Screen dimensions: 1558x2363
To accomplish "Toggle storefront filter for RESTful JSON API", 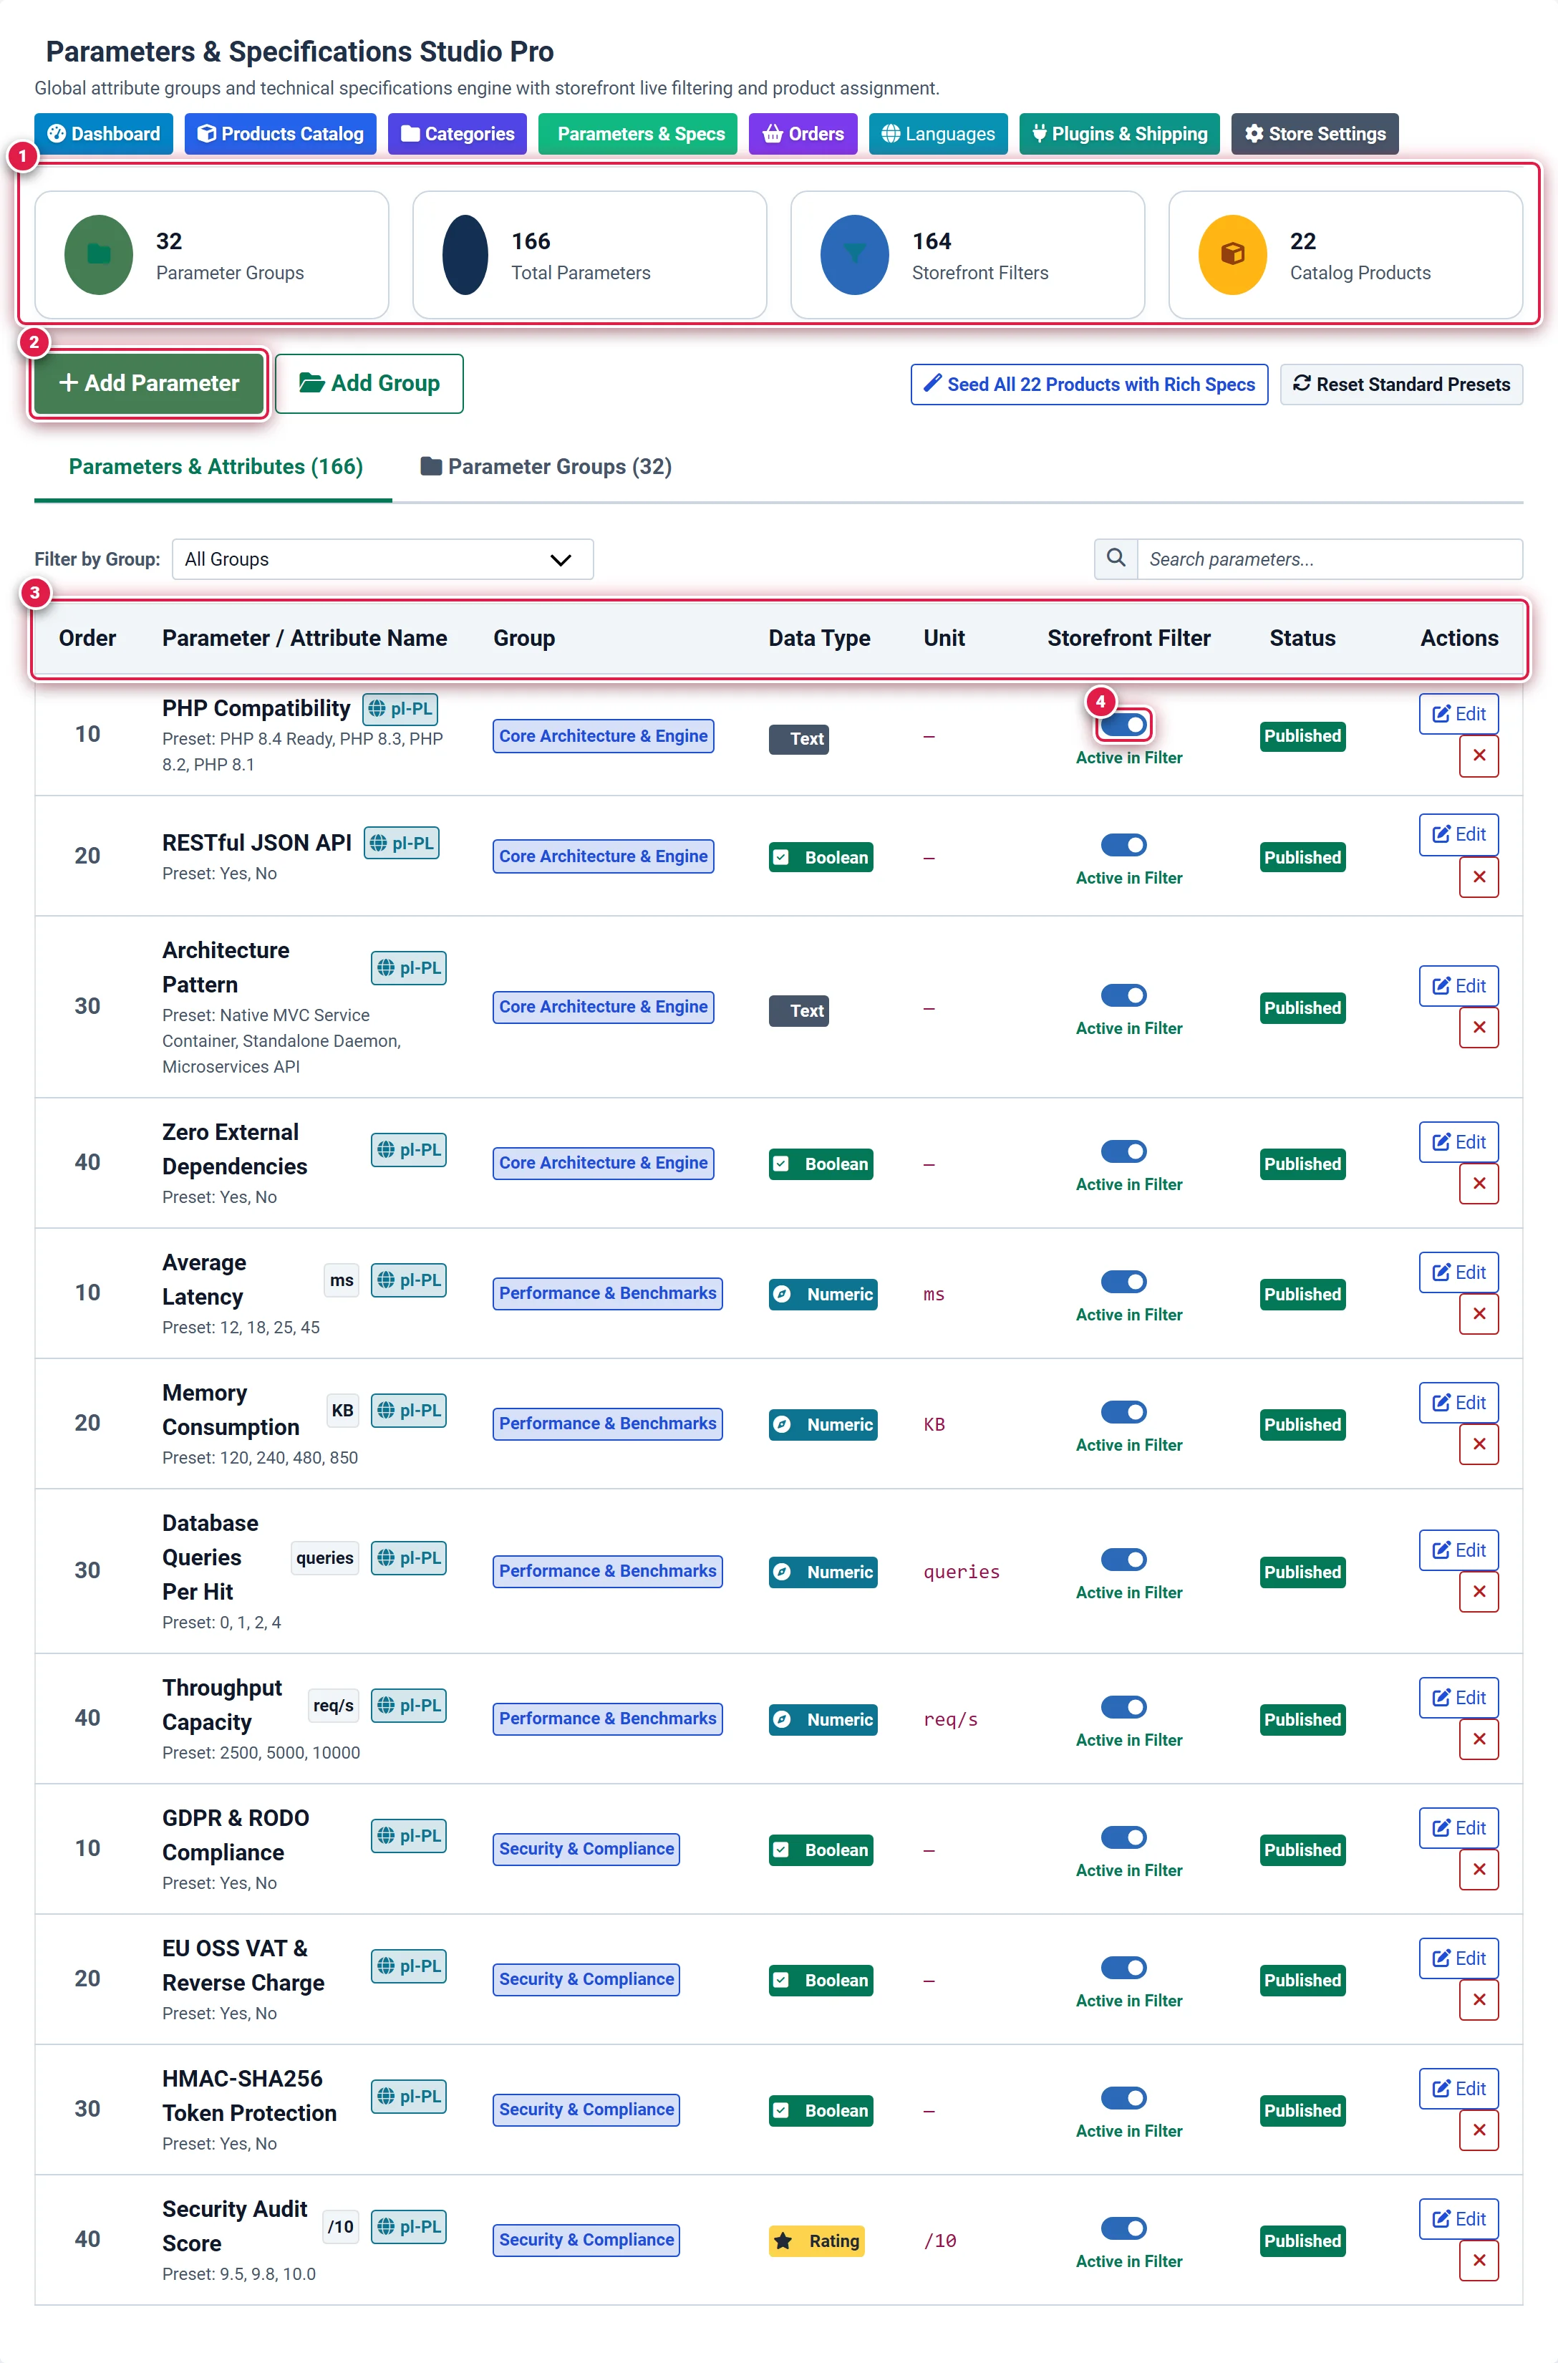I will point(1124,845).
